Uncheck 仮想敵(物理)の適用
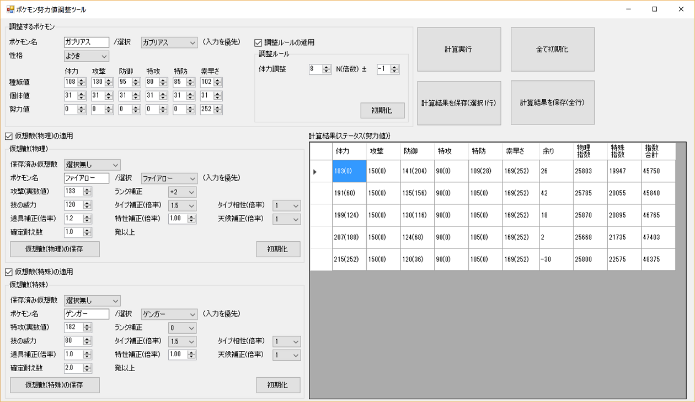The height and width of the screenshot is (402, 695). [x=9, y=135]
